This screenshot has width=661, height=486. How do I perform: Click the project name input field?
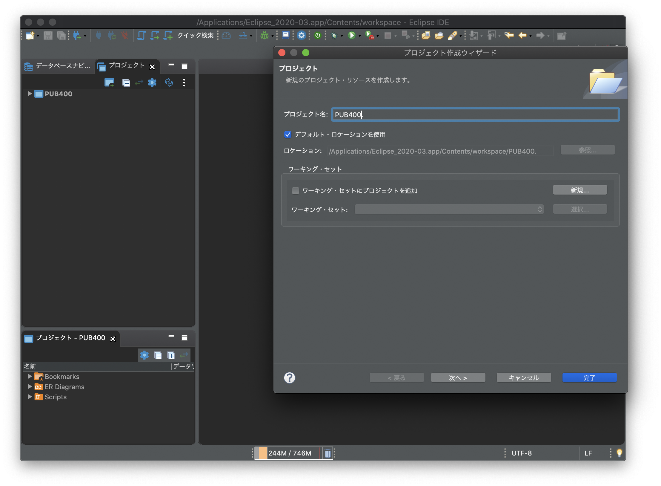pos(475,115)
